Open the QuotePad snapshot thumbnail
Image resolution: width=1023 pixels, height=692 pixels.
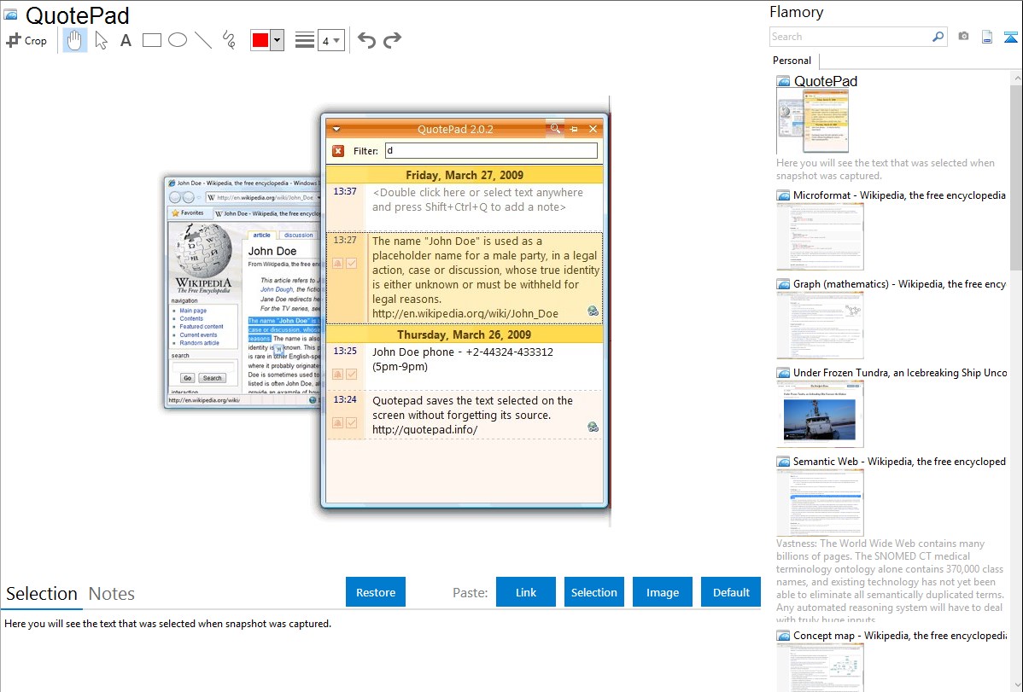[x=813, y=122]
